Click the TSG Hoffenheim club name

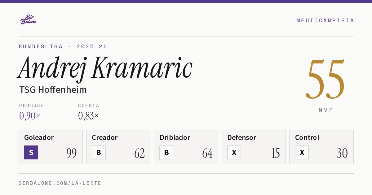pyautogui.click(x=53, y=90)
